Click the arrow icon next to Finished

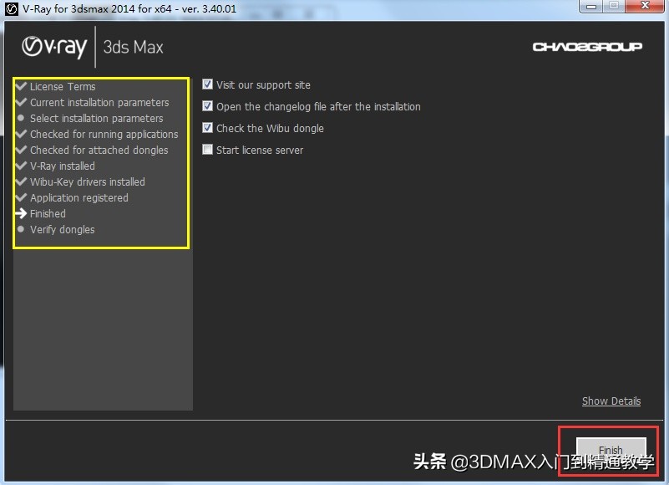(21, 213)
